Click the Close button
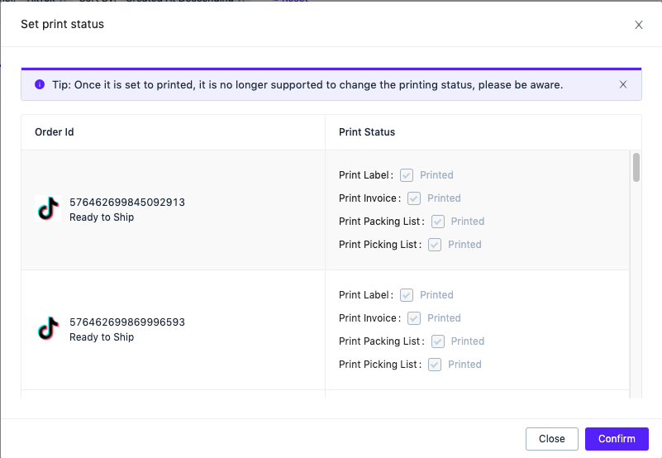This screenshot has width=662, height=458. click(551, 438)
